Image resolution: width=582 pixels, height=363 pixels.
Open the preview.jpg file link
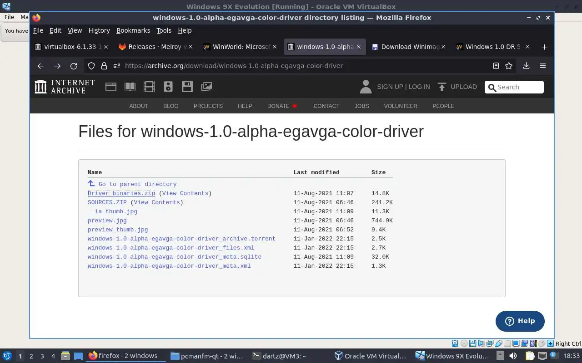point(107,221)
